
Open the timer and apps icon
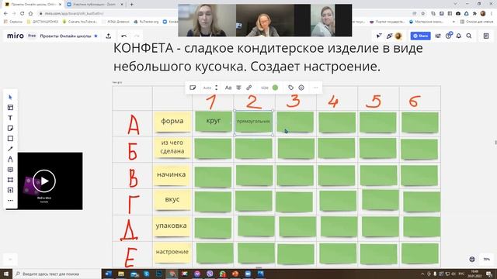pyautogui.click(x=449, y=36)
